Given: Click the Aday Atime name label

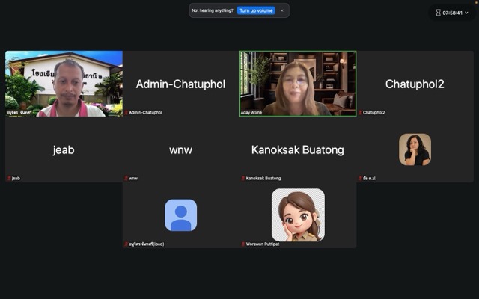Looking at the screenshot, I should click(x=251, y=113).
